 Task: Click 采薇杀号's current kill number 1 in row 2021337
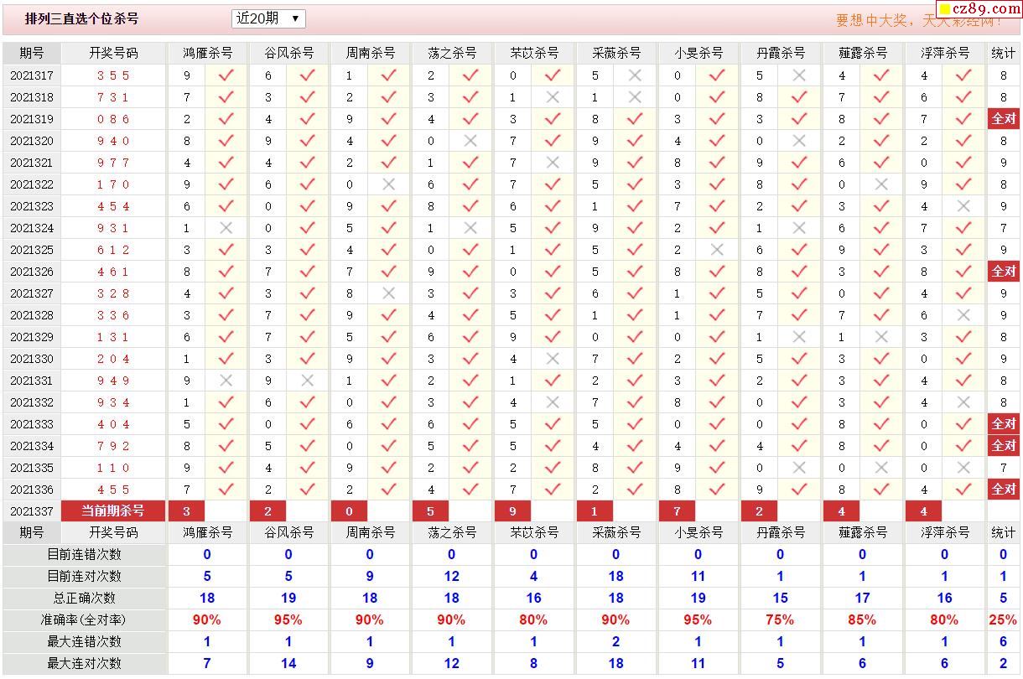point(595,511)
